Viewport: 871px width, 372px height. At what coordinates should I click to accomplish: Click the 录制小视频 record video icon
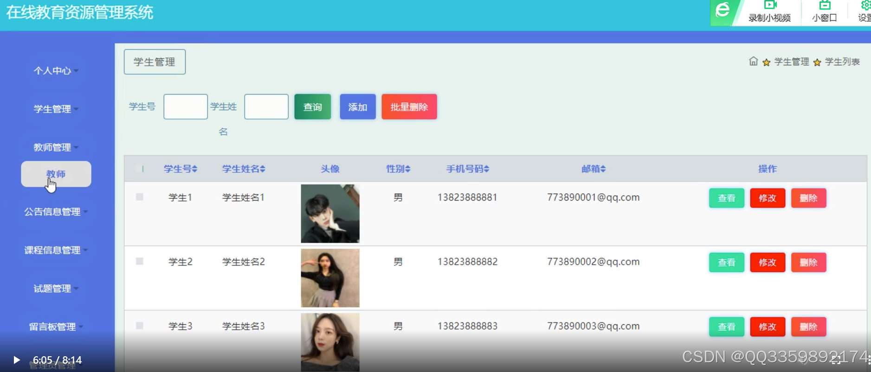pyautogui.click(x=770, y=6)
